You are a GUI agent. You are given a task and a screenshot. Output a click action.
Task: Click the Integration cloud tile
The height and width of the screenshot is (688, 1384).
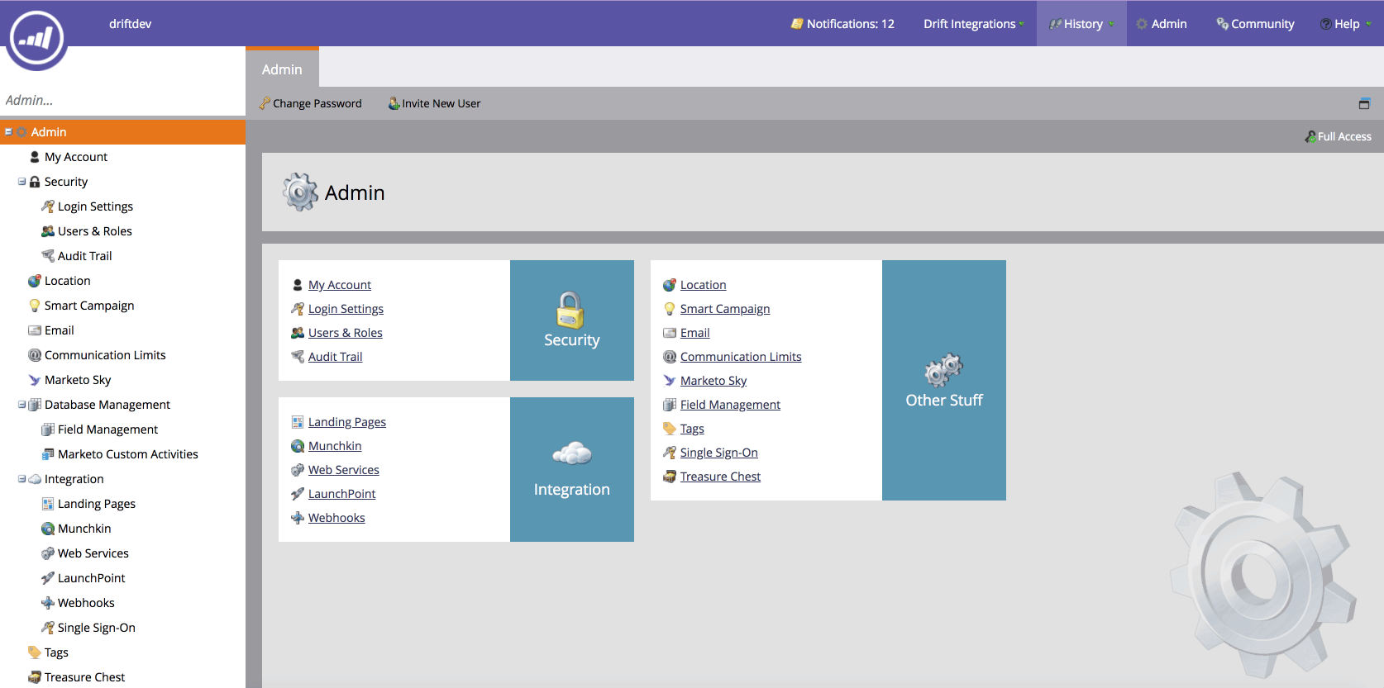tap(572, 469)
